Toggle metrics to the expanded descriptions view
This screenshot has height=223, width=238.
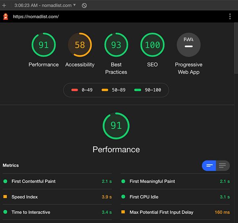click(223, 166)
